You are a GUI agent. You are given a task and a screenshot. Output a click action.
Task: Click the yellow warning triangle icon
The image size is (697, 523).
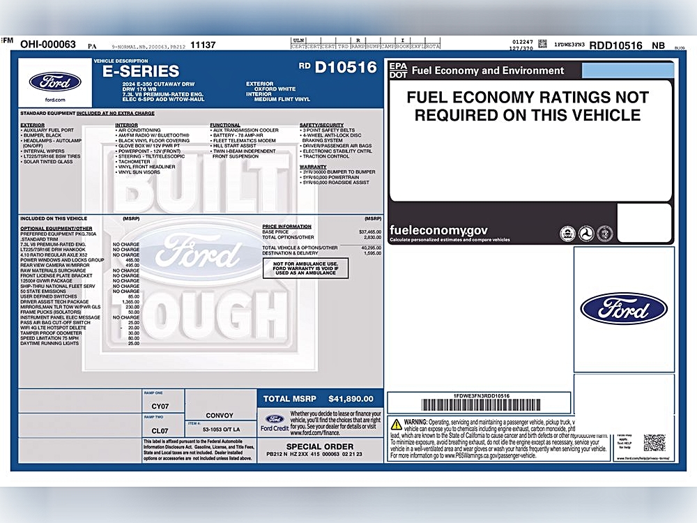point(396,424)
